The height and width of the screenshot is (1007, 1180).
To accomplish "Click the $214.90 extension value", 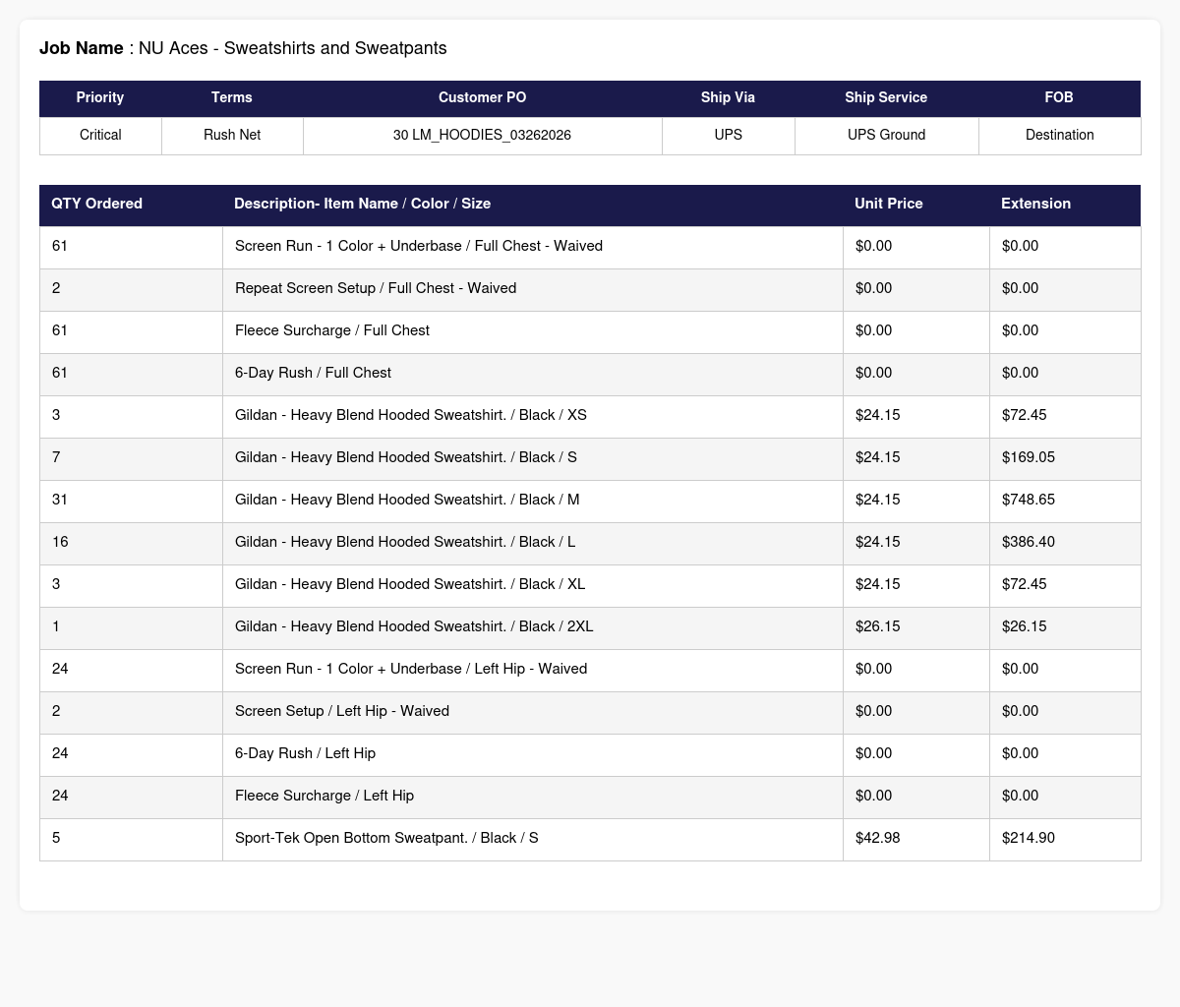I will pyautogui.click(x=1029, y=838).
